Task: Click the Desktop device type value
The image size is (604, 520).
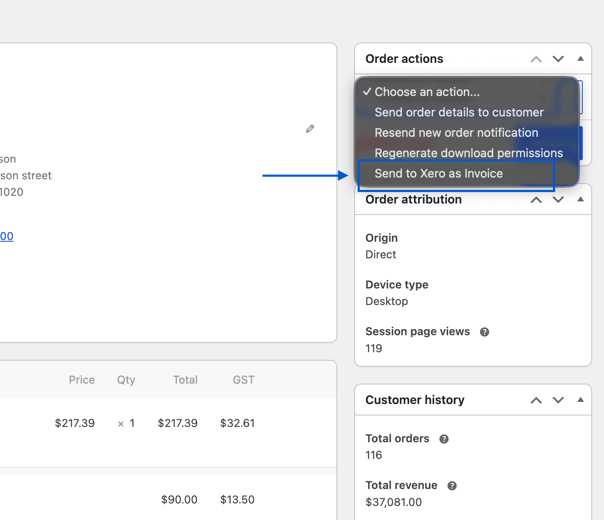Action: (x=387, y=301)
